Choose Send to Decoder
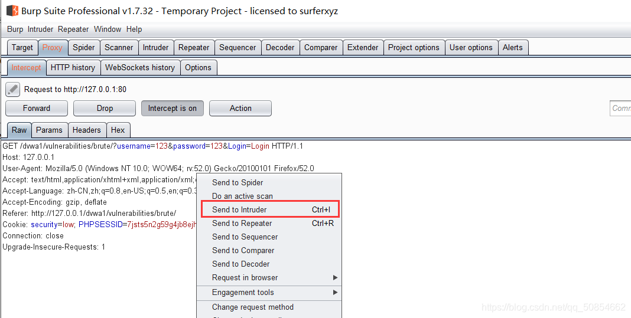 coord(269,264)
